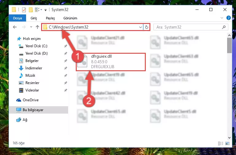Screen dimensions: 236x155
Task: Click the Ara: System32 search box
Action: (x=191, y=27)
